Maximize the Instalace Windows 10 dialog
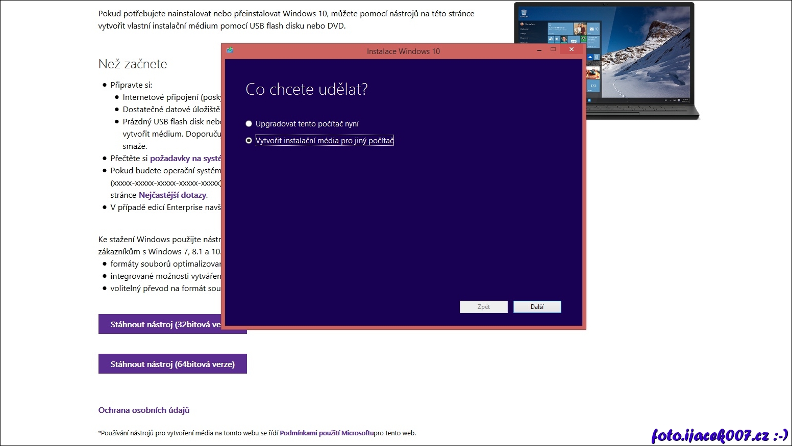This screenshot has height=446, width=792. pos(553,49)
